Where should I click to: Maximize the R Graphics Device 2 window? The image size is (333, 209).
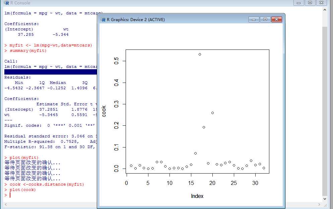click(265, 19)
